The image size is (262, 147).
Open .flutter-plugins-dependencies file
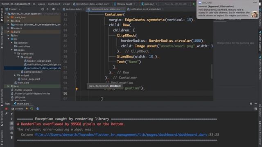pyautogui.click(x=32, y=94)
